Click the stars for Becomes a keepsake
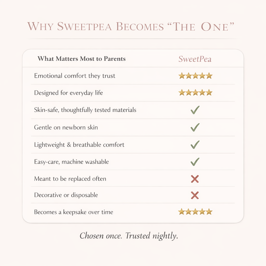This screenshot has height=266, width=266. [195, 212]
